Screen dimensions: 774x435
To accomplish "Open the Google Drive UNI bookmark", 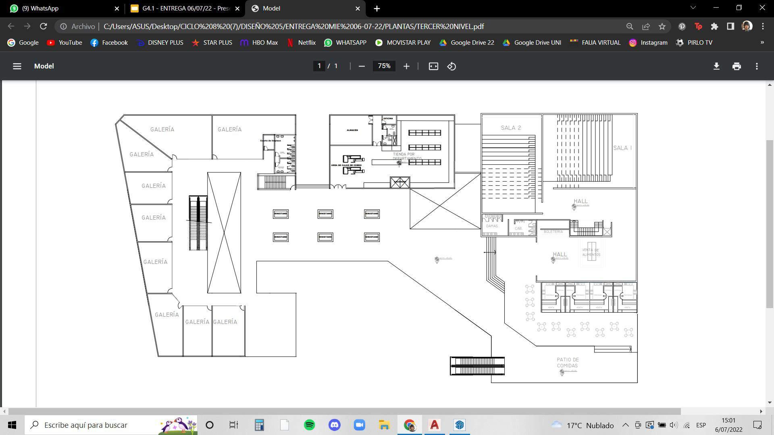I will (x=532, y=42).
